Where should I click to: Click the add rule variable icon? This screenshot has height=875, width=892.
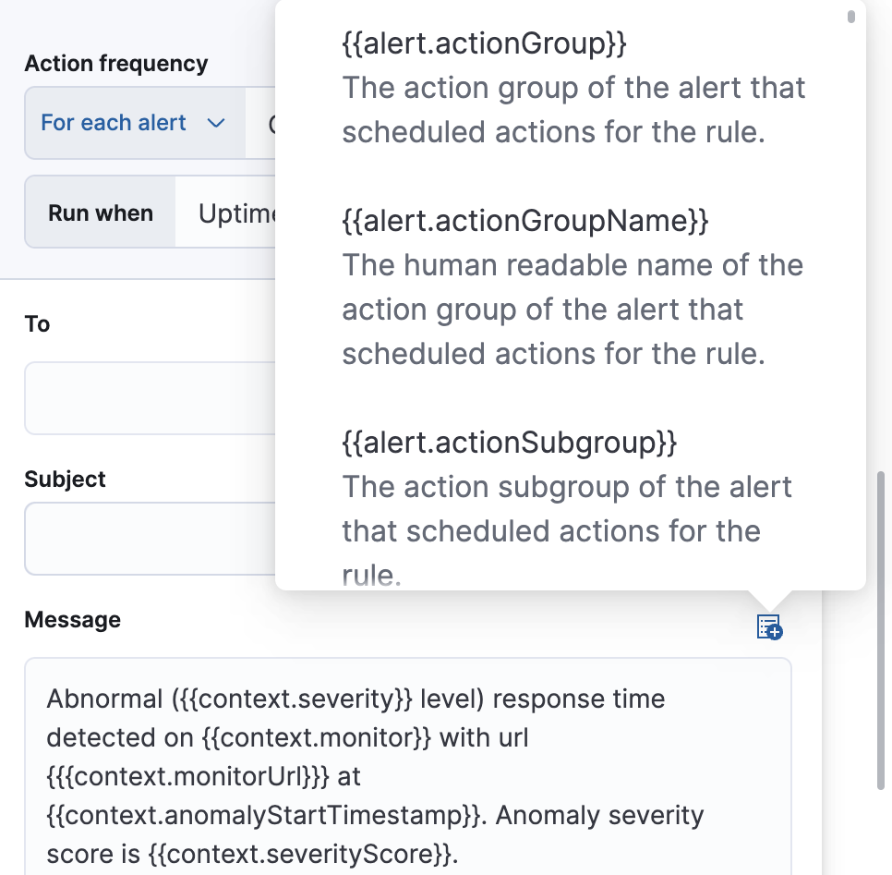(x=769, y=626)
